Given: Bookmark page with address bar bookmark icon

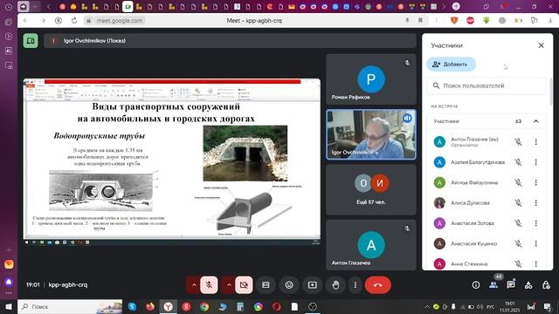Looking at the screenshot, I should pos(421,21).
